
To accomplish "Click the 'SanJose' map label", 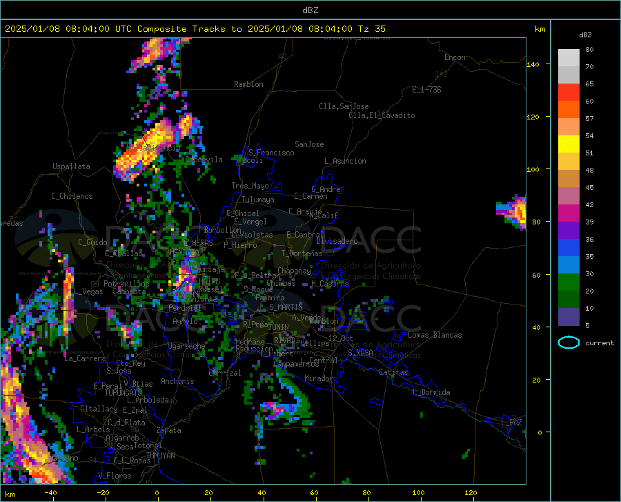I will [309, 144].
